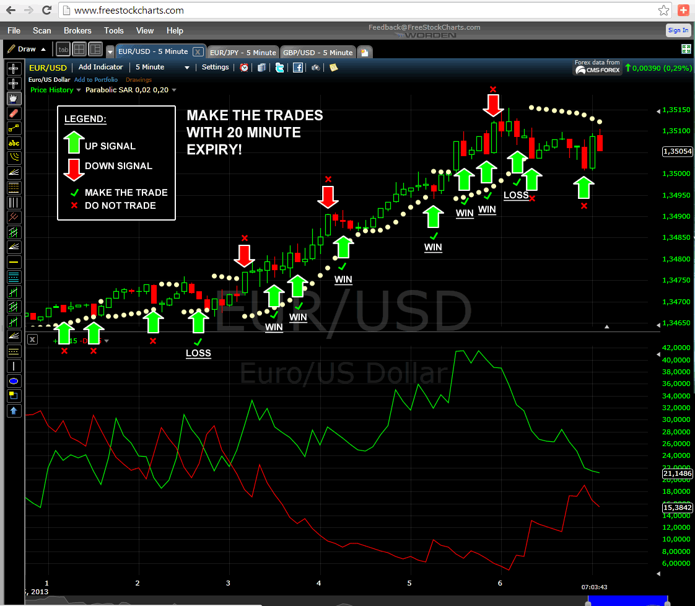Click the 1,35054 current price label

coord(677,151)
